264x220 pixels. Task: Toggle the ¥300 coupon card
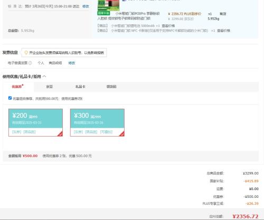coord(97,122)
